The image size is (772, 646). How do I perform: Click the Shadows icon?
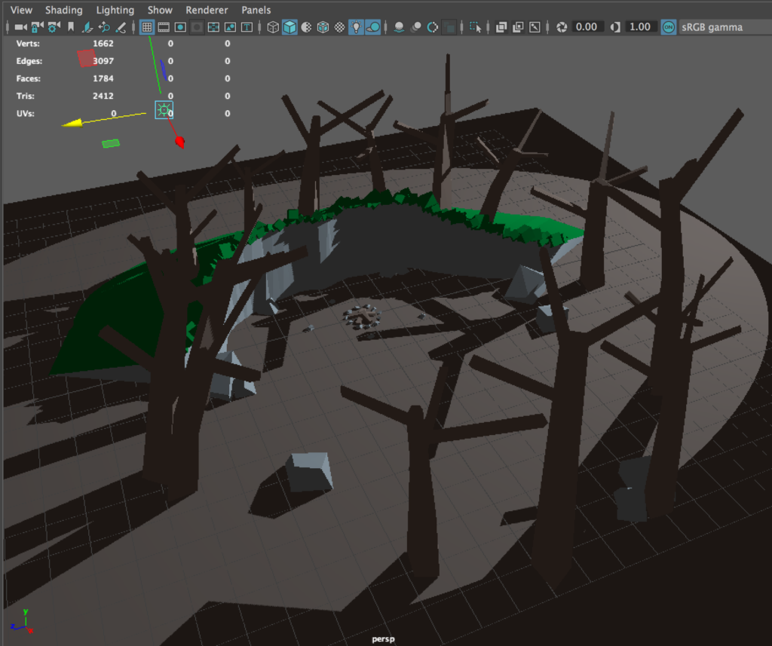click(373, 27)
